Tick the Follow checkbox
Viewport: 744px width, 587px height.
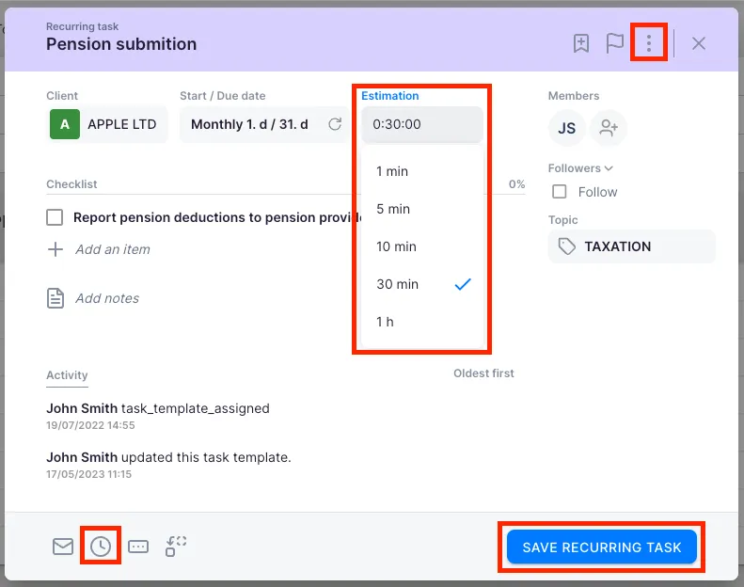(x=560, y=192)
